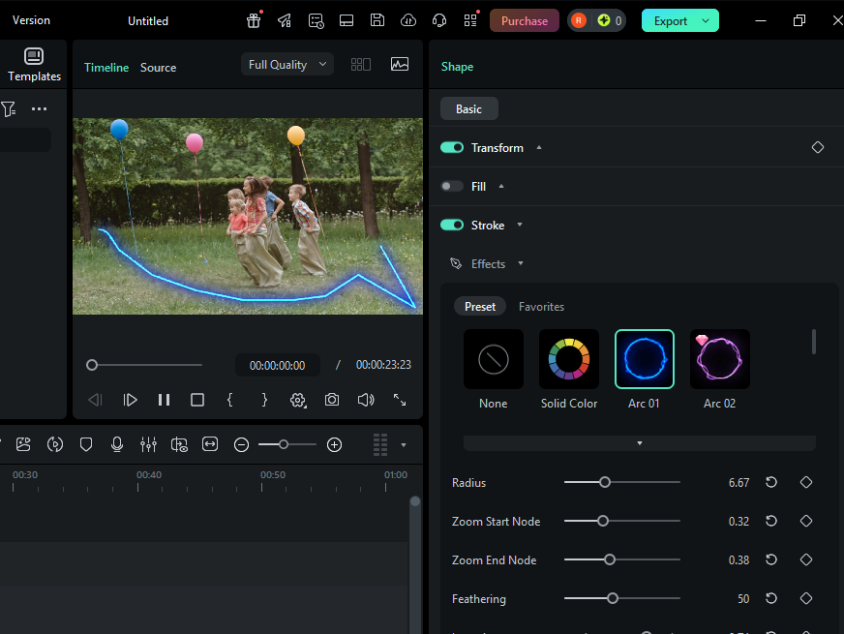Expand the effect presets list arrow
Screen dimensions: 844x634
[x=639, y=443]
